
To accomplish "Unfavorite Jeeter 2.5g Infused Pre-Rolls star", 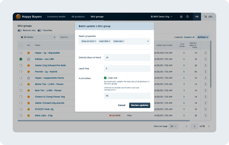I will pyautogui.click(x=28, y=65).
